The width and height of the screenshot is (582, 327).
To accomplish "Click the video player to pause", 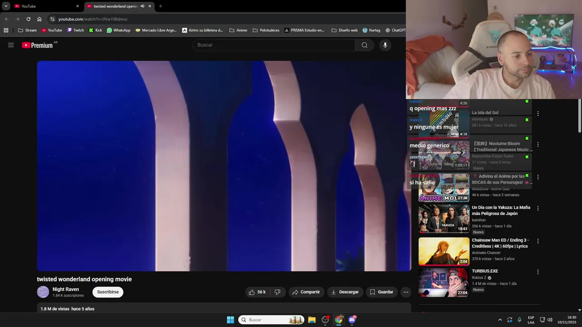I will click(x=224, y=166).
